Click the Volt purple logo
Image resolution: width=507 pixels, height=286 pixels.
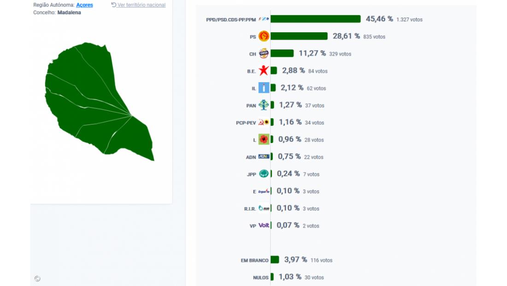pos(264,226)
